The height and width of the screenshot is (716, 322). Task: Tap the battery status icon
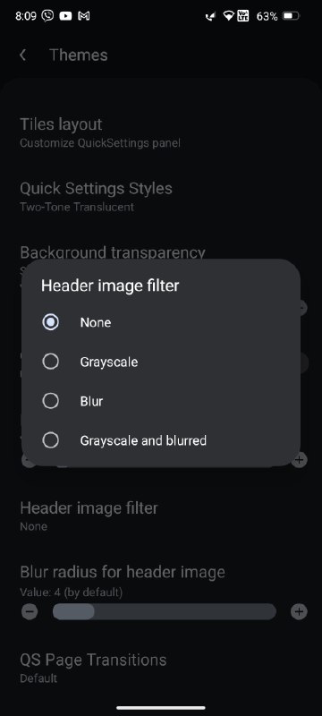(x=291, y=16)
